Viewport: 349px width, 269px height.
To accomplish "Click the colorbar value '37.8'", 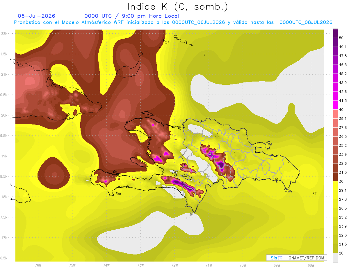I will [x=343, y=127].
